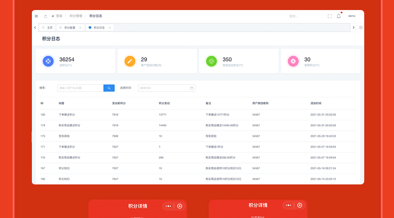Click the 变动前积分 column header
The width and height of the screenshot is (394, 218).
point(119,103)
